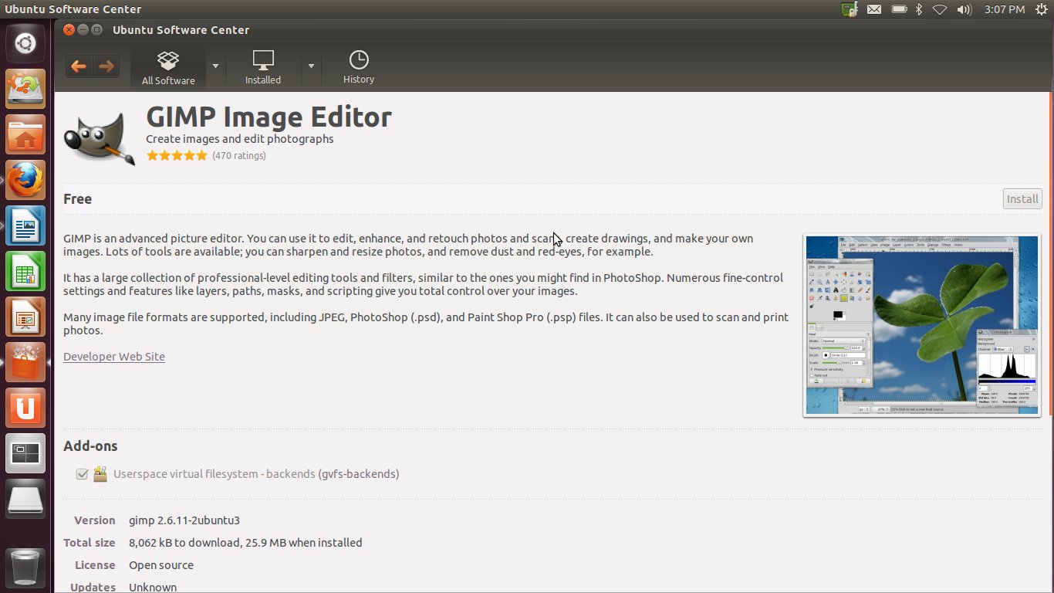
Task: Click the 'Free' price label
Action: [x=77, y=198]
